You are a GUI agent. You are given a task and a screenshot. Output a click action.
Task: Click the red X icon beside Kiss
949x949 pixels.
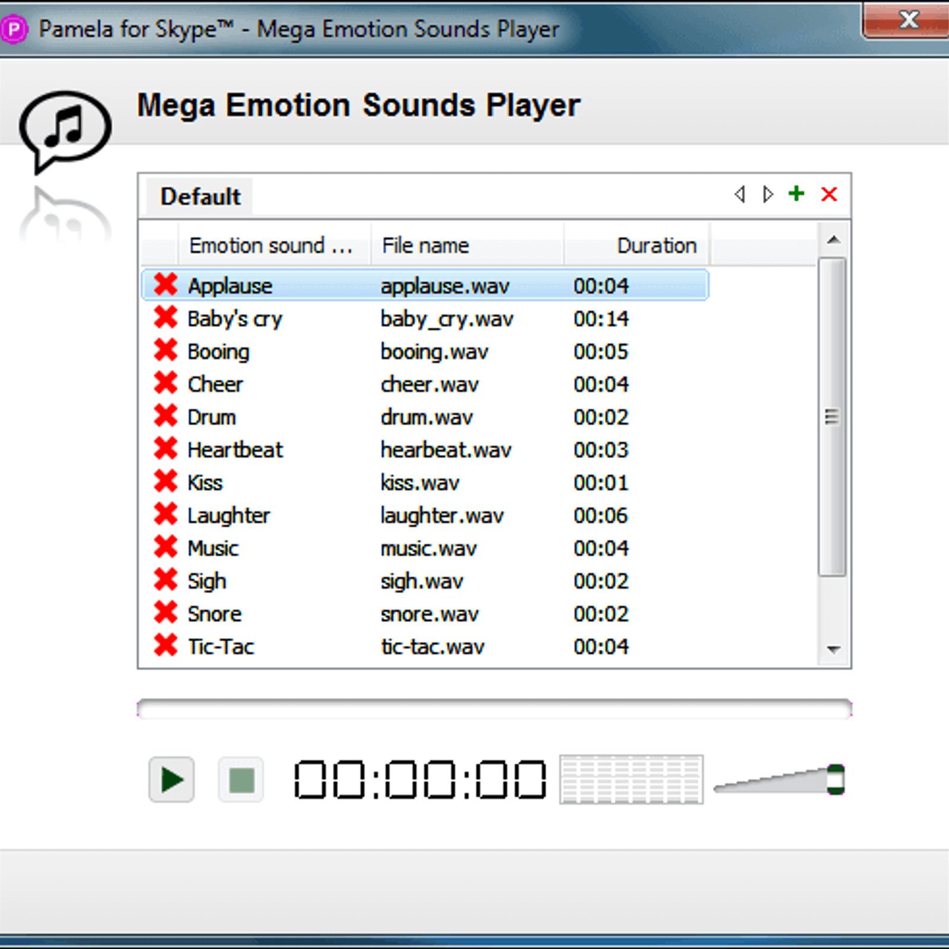coord(165,481)
